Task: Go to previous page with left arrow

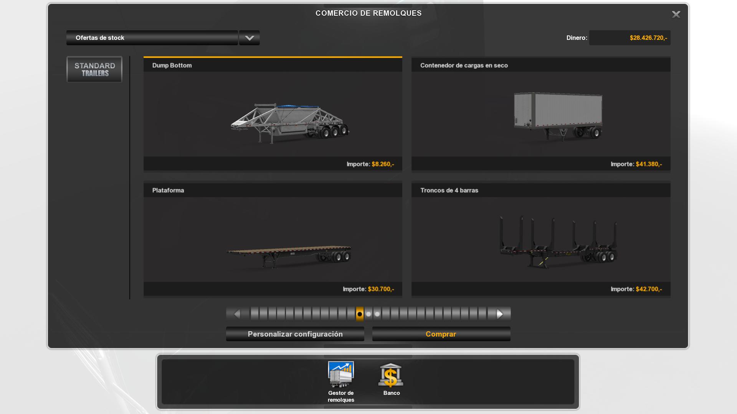Action: (x=237, y=314)
